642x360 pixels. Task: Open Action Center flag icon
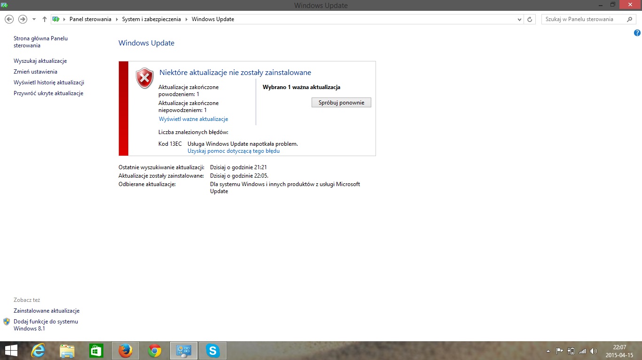point(560,351)
